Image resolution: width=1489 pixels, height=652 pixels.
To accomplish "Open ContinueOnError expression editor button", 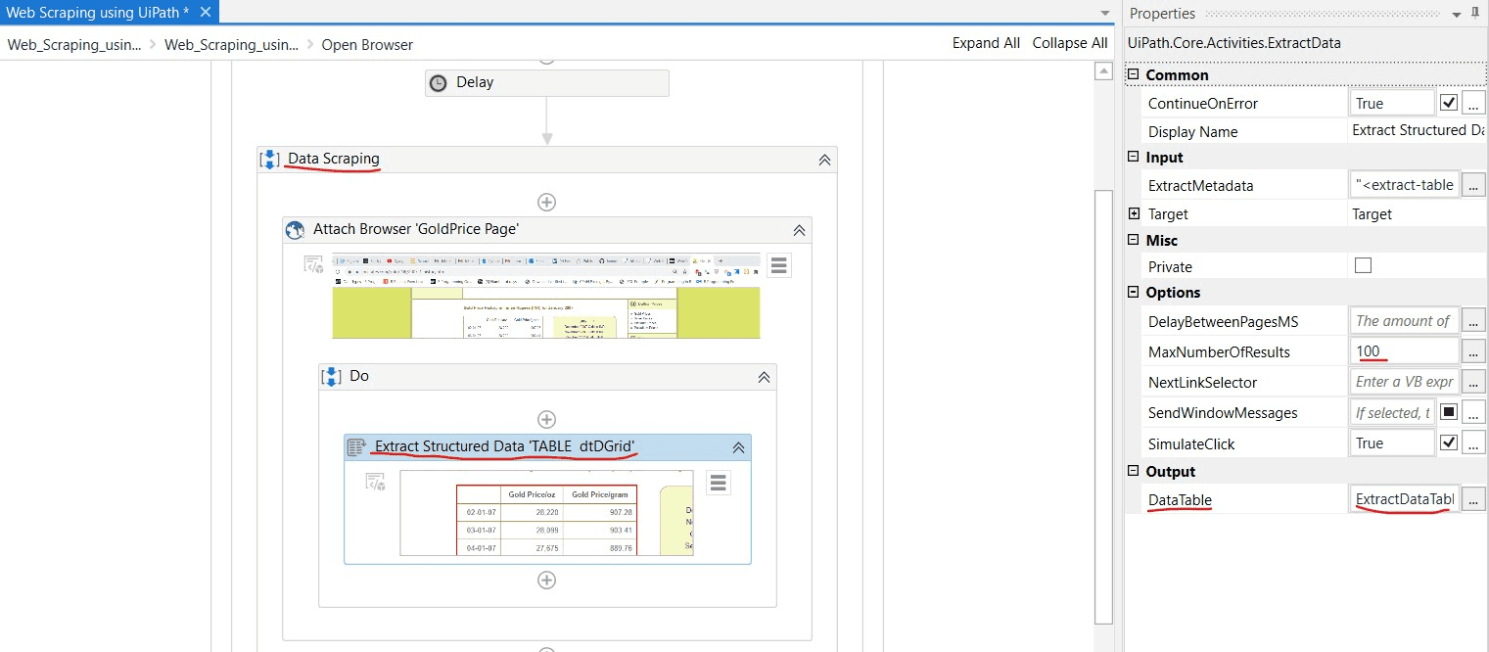I will 1472,104.
